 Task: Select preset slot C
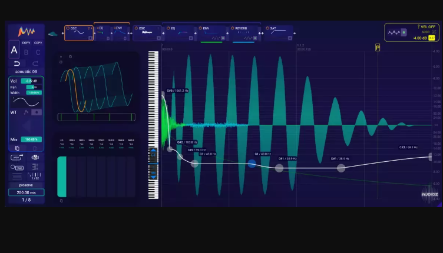38,52
